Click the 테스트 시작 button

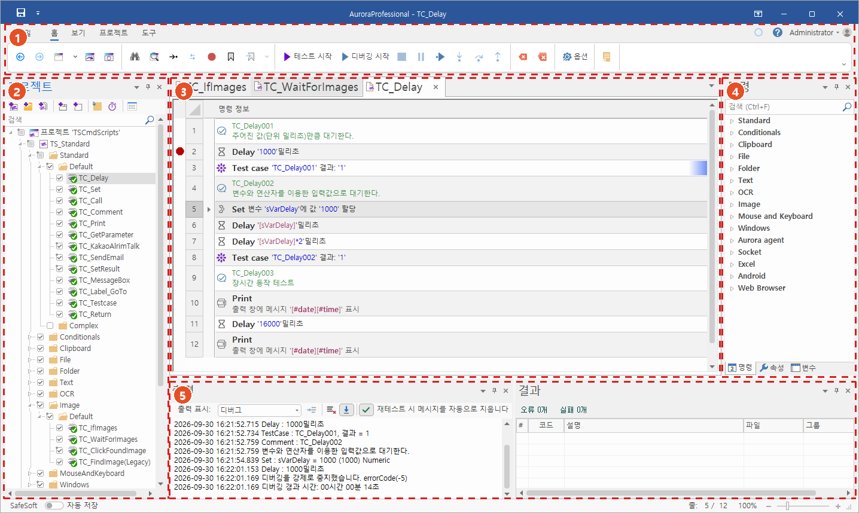click(x=307, y=57)
